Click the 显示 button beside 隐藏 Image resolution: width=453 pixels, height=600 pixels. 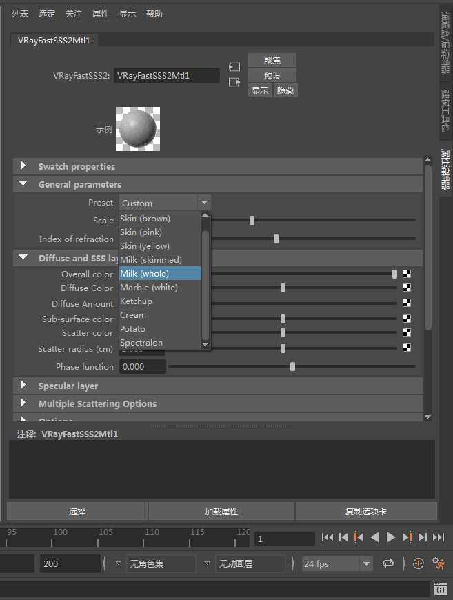(x=260, y=90)
